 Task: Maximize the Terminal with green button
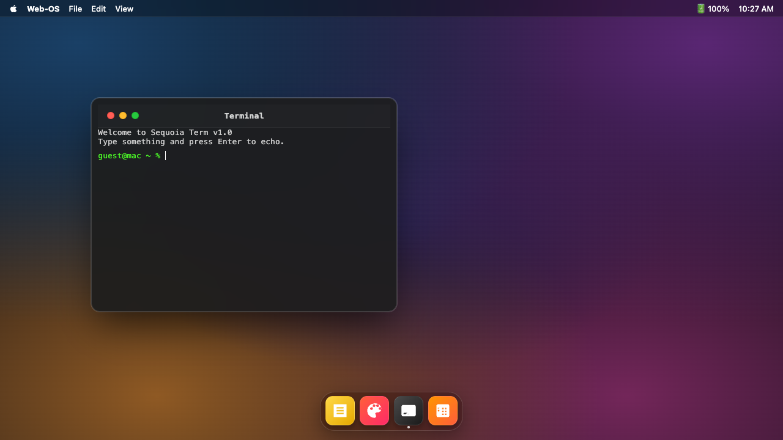coord(135,116)
